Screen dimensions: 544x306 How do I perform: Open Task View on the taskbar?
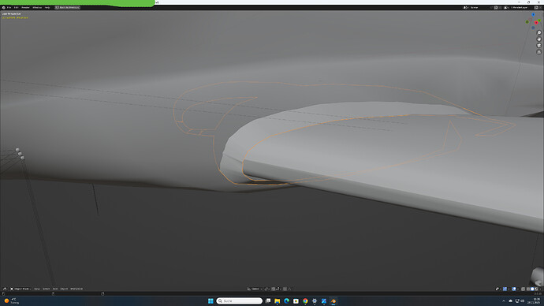tap(268, 300)
